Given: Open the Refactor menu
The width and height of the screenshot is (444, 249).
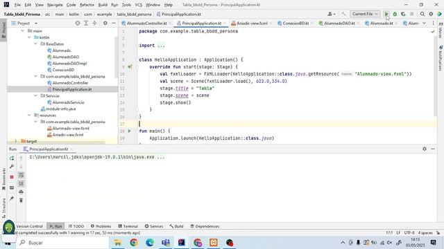Looking at the screenshot, I should coord(87,5).
